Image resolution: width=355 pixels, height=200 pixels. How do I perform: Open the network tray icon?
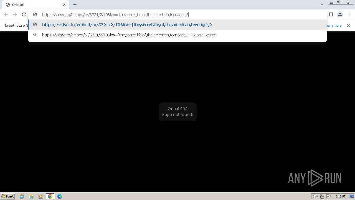point(322,196)
